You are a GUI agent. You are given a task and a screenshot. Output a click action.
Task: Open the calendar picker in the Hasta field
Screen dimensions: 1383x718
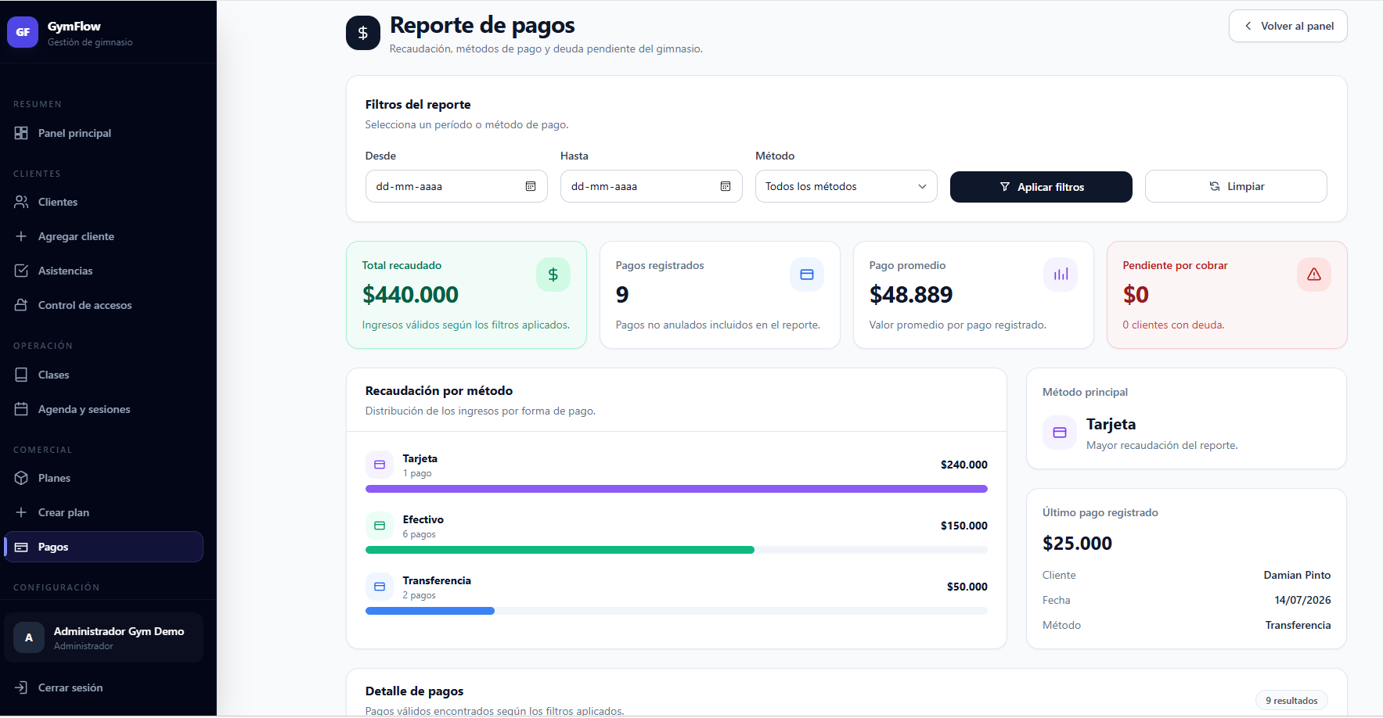tap(726, 186)
